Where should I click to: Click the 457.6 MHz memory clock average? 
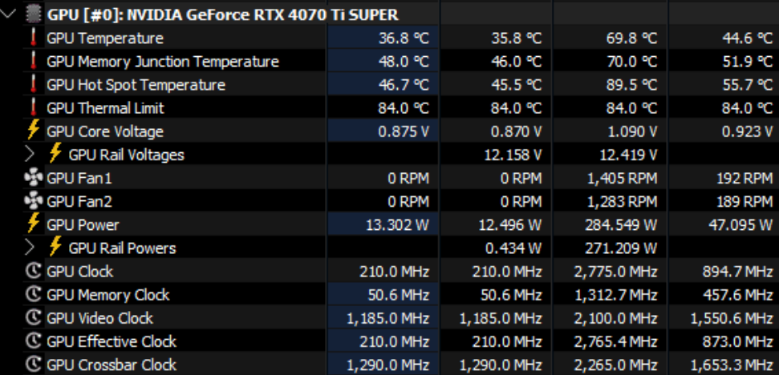(x=738, y=295)
